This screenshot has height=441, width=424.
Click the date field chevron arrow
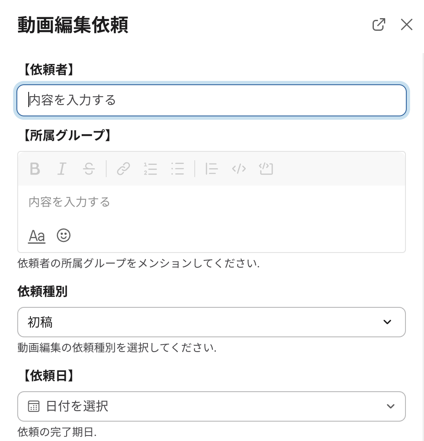[x=391, y=406]
